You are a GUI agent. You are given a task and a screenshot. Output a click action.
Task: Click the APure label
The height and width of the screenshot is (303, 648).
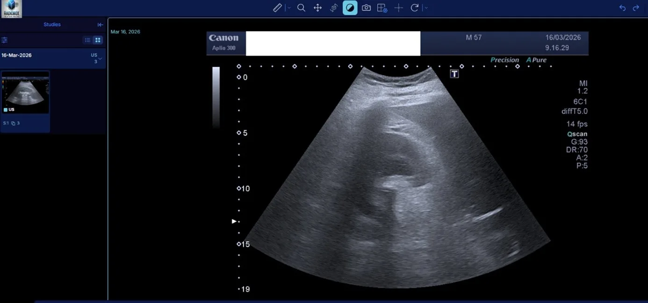(536, 60)
